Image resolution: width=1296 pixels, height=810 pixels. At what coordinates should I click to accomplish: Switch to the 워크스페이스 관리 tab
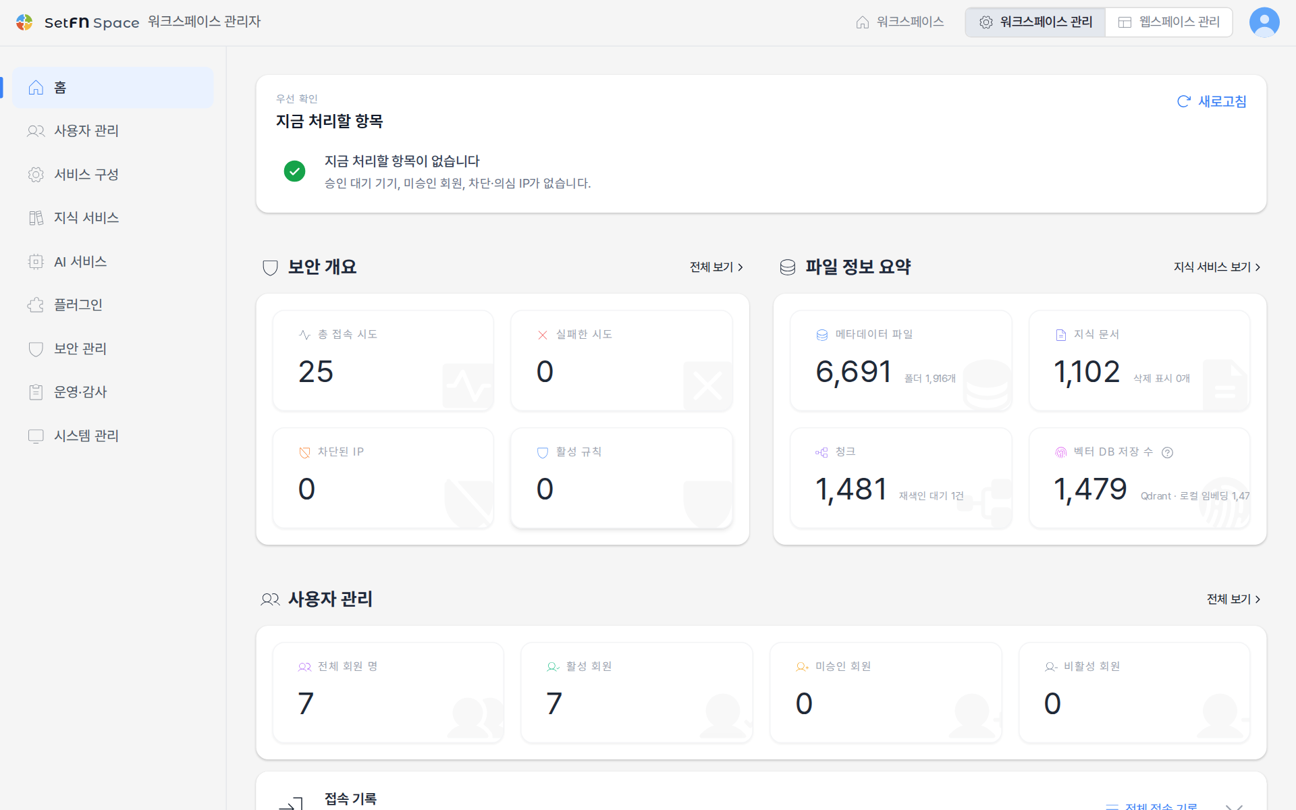pos(1035,22)
